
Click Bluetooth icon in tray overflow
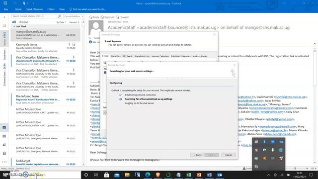point(264,142)
